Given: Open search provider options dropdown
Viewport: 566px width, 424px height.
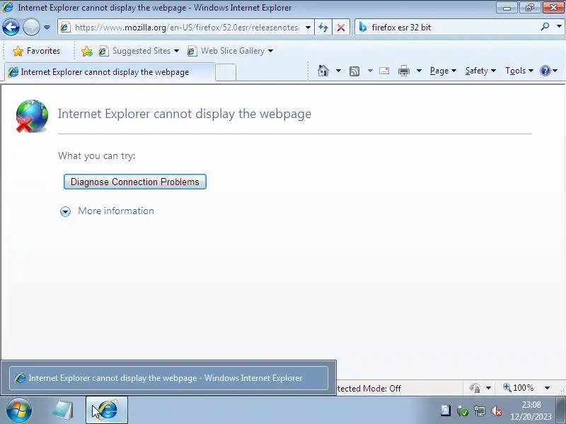Looking at the screenshot, I should [559, 27].
